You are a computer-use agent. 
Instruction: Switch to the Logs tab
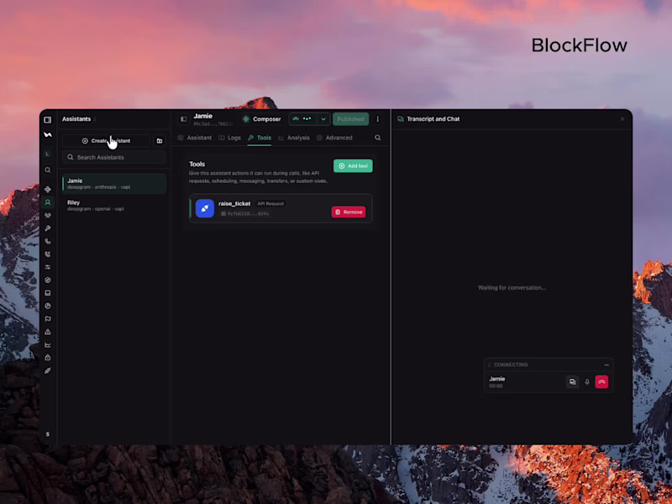[229, 138]
